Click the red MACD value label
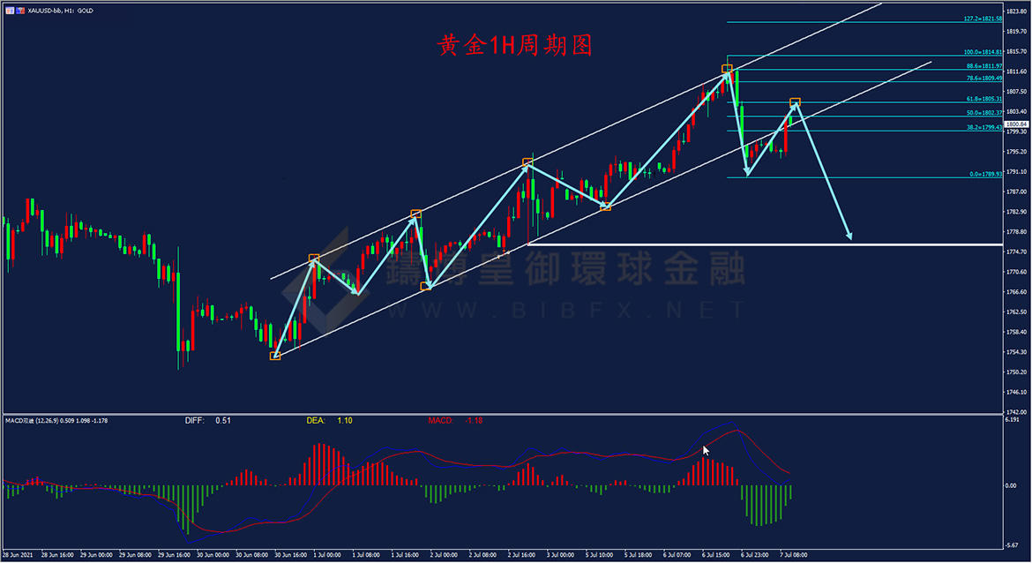Viewport: 1032px width, 563px height. click(453, 421)
